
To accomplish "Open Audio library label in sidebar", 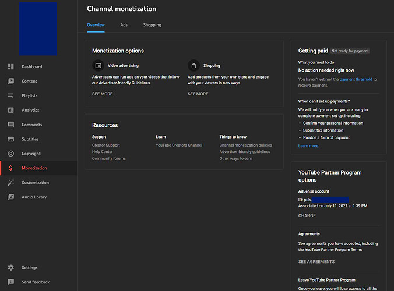I will 34,197.
